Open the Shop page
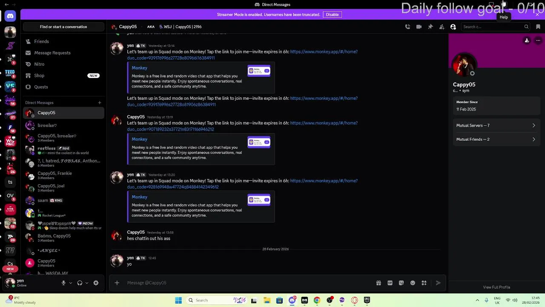 (63, 75)
